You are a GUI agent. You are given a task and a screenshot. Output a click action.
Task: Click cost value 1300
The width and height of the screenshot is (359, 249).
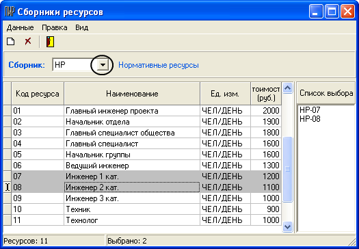pyautogui.click(x=266, y=166)
